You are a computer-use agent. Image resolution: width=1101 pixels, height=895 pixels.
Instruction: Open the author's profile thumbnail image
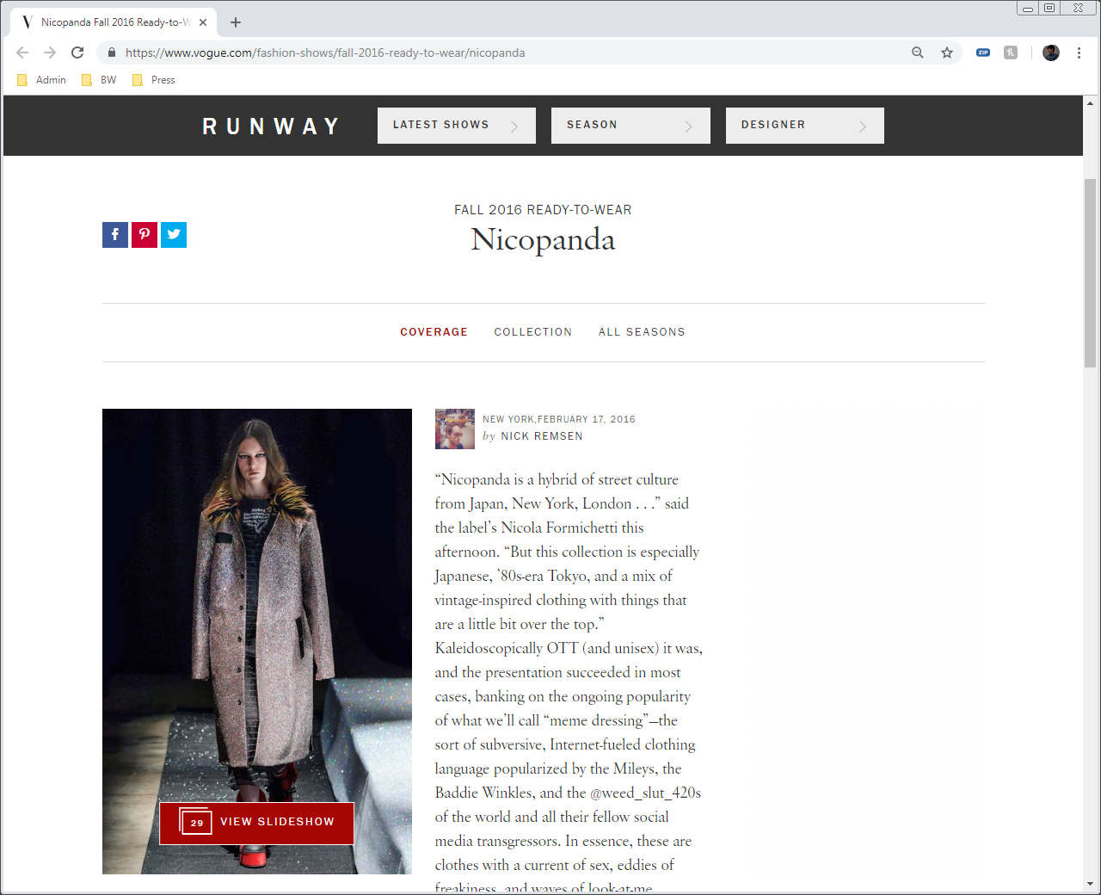click(454, 429)
